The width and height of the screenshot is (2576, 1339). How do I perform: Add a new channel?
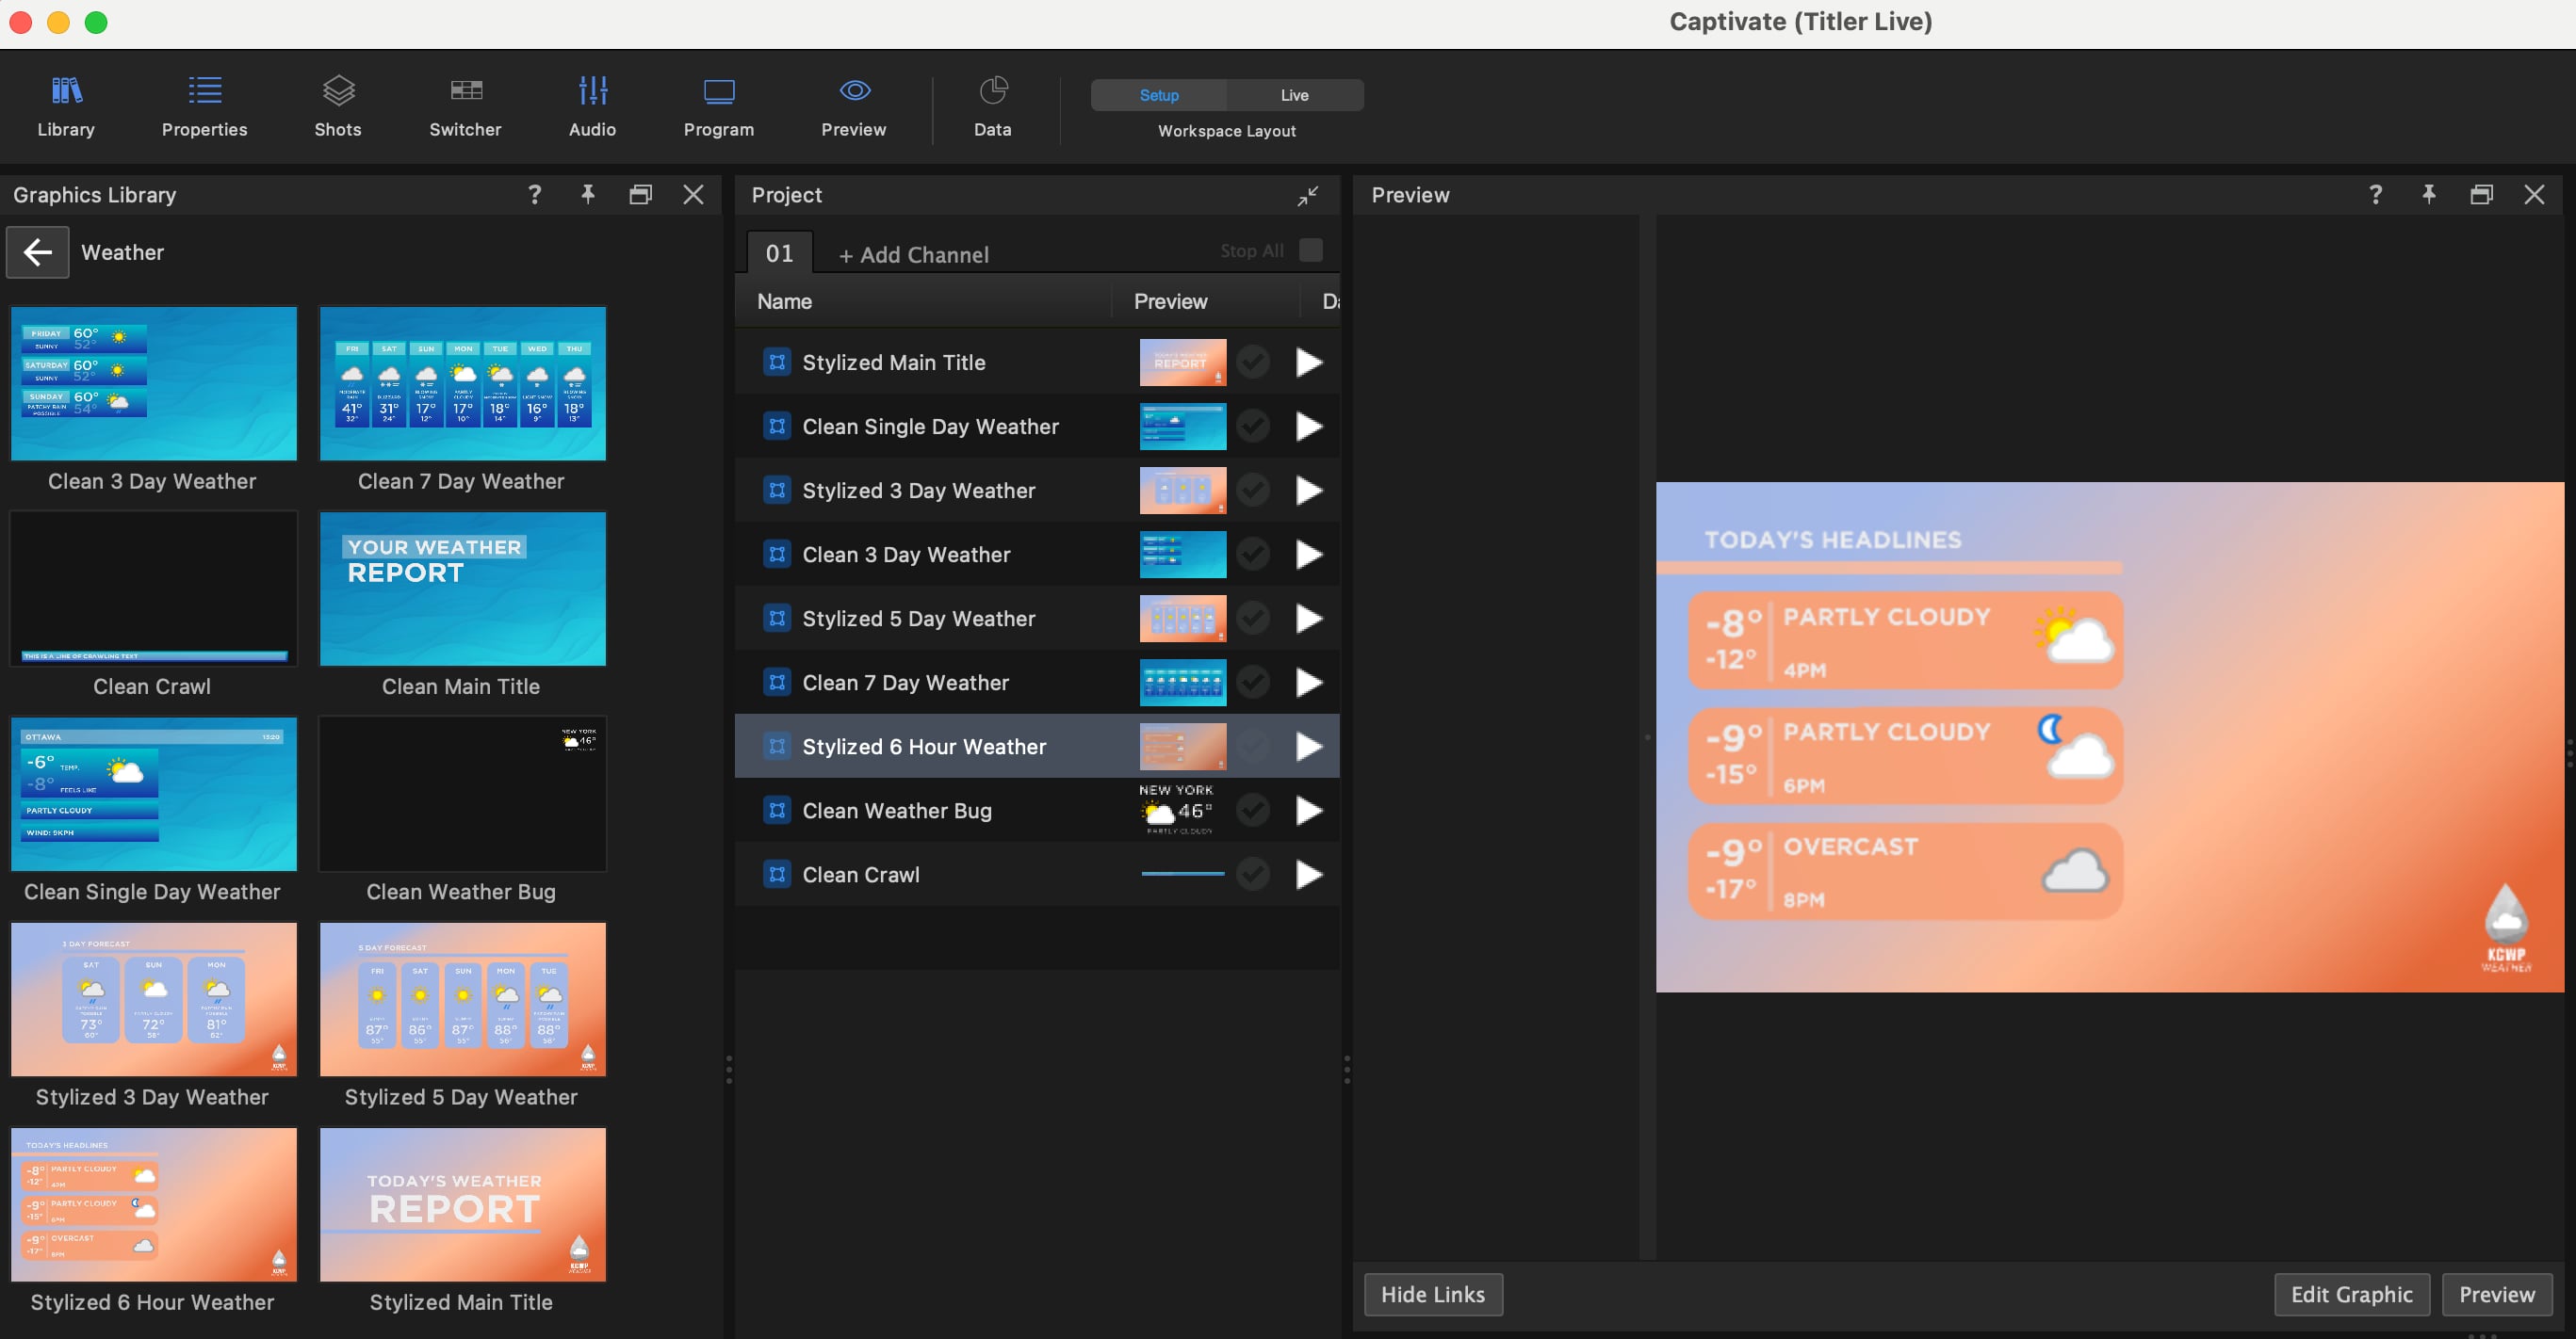[x=914, y=255]
